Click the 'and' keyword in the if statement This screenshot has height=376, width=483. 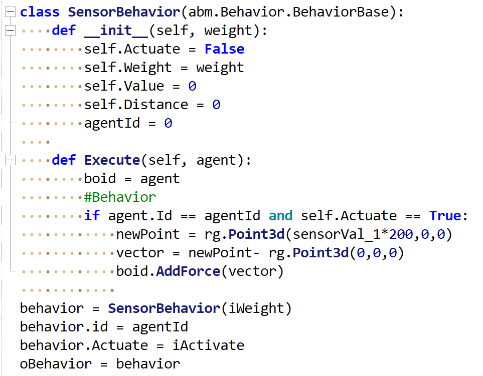tap(280, 216)
